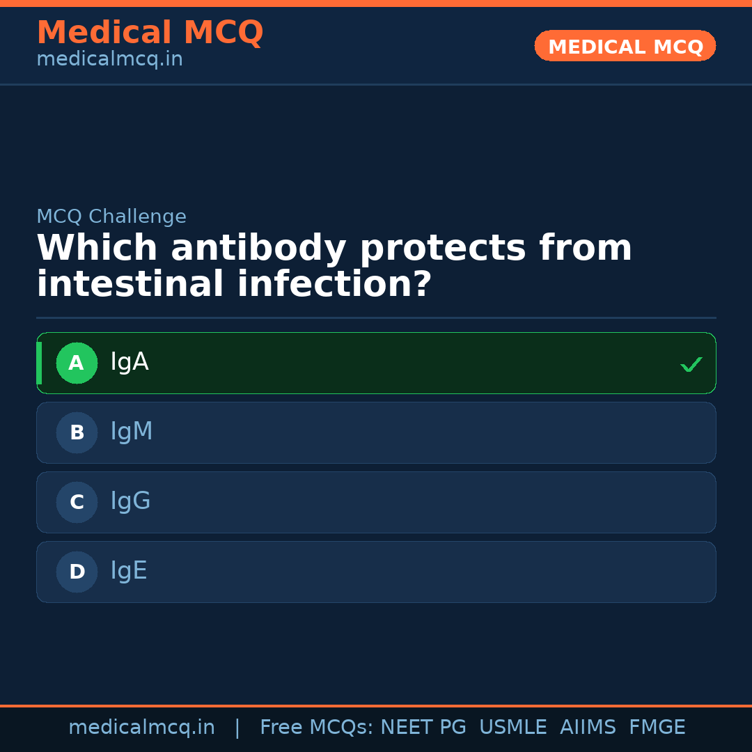This screenshot has width=752, height=752.
Task: Click the AIIMS text in the footer
Action: (588, 728)
